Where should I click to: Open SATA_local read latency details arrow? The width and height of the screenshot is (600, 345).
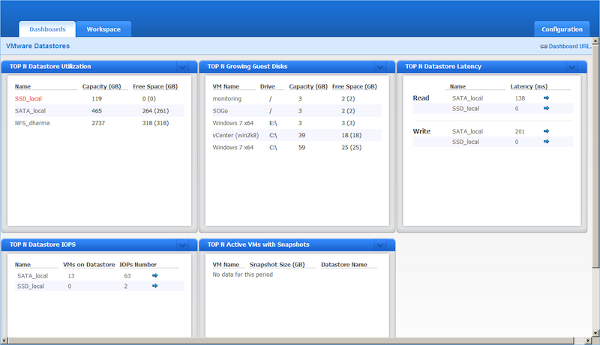coord(547,98)
